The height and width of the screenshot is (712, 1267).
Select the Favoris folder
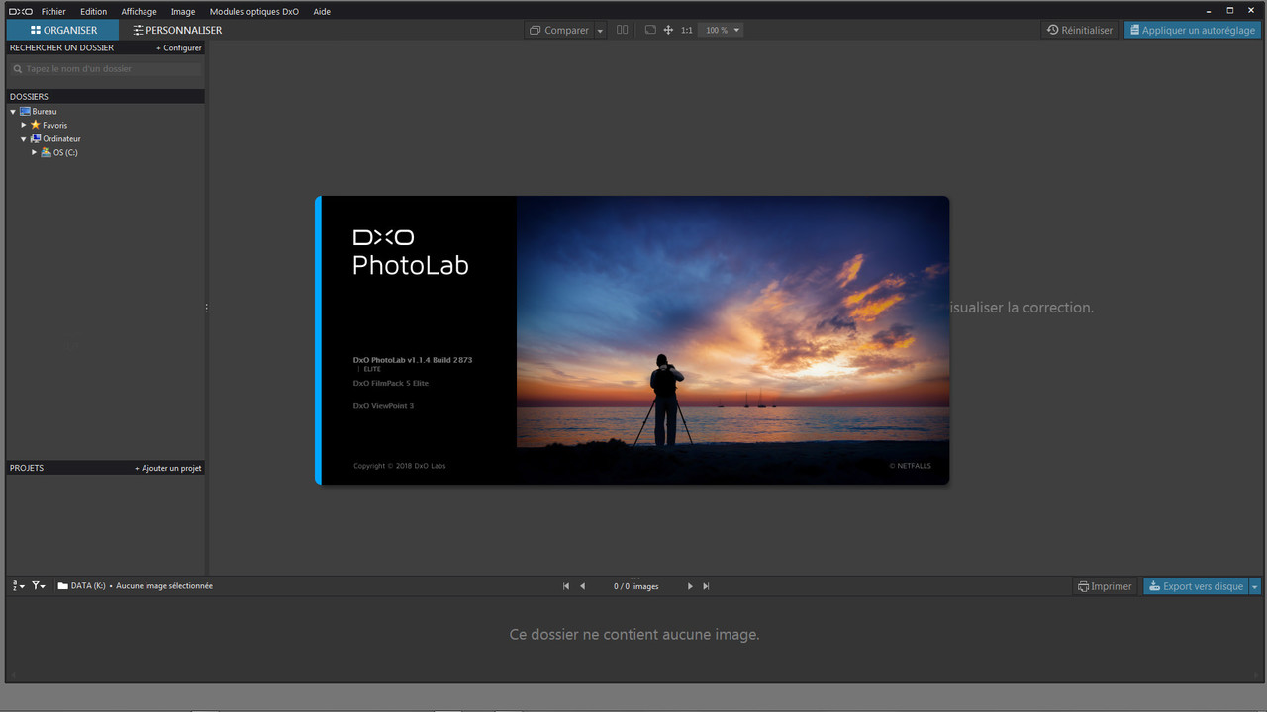click(x=54, y=126)
